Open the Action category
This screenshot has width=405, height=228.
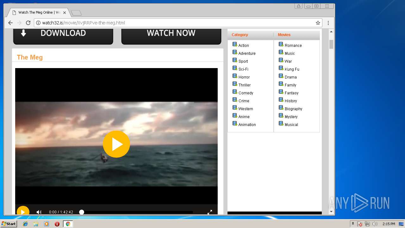click(244, 46)
